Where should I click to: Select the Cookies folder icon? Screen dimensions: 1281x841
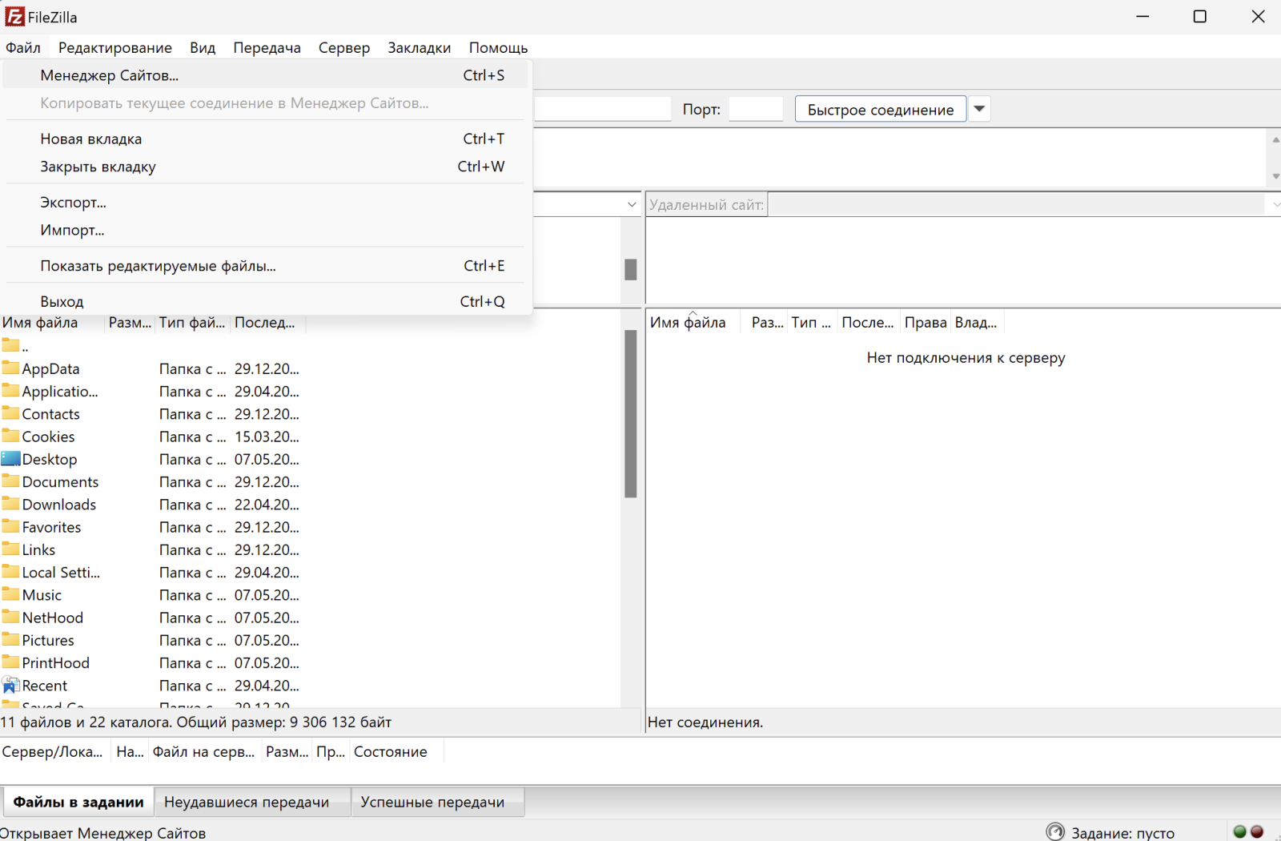(x=10, y=437)
